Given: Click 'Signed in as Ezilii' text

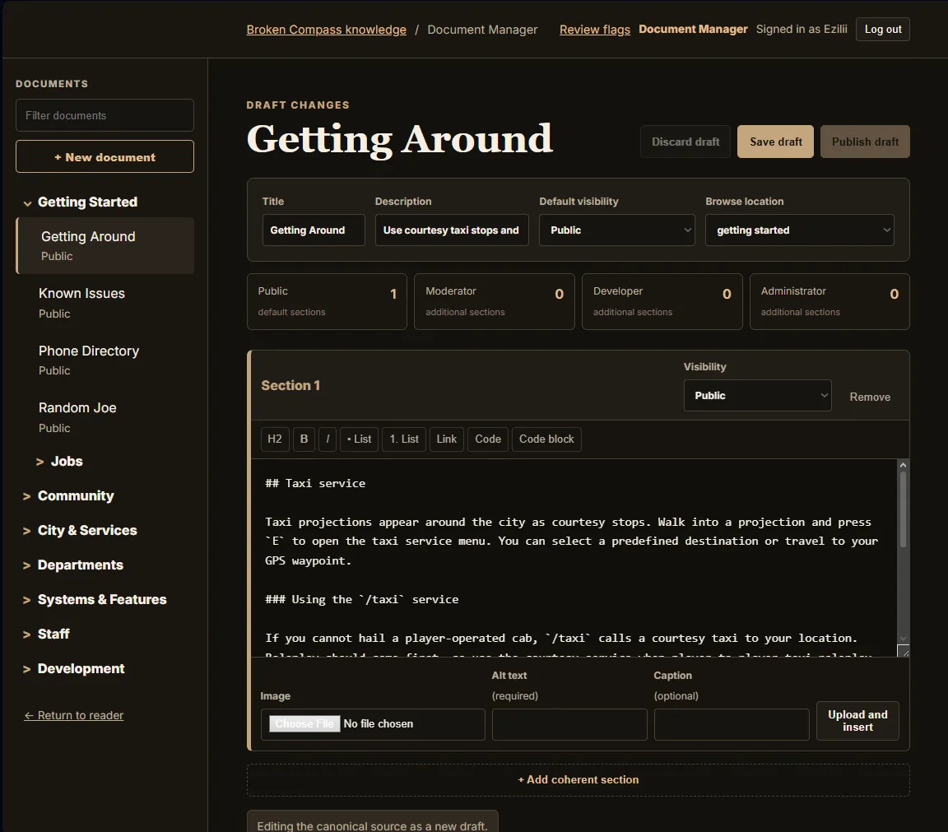Looking at the screenshot, I should point(801,29).
